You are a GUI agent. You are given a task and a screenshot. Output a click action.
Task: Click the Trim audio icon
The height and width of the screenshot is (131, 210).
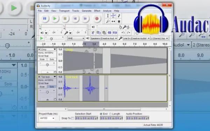click(110, 32)
